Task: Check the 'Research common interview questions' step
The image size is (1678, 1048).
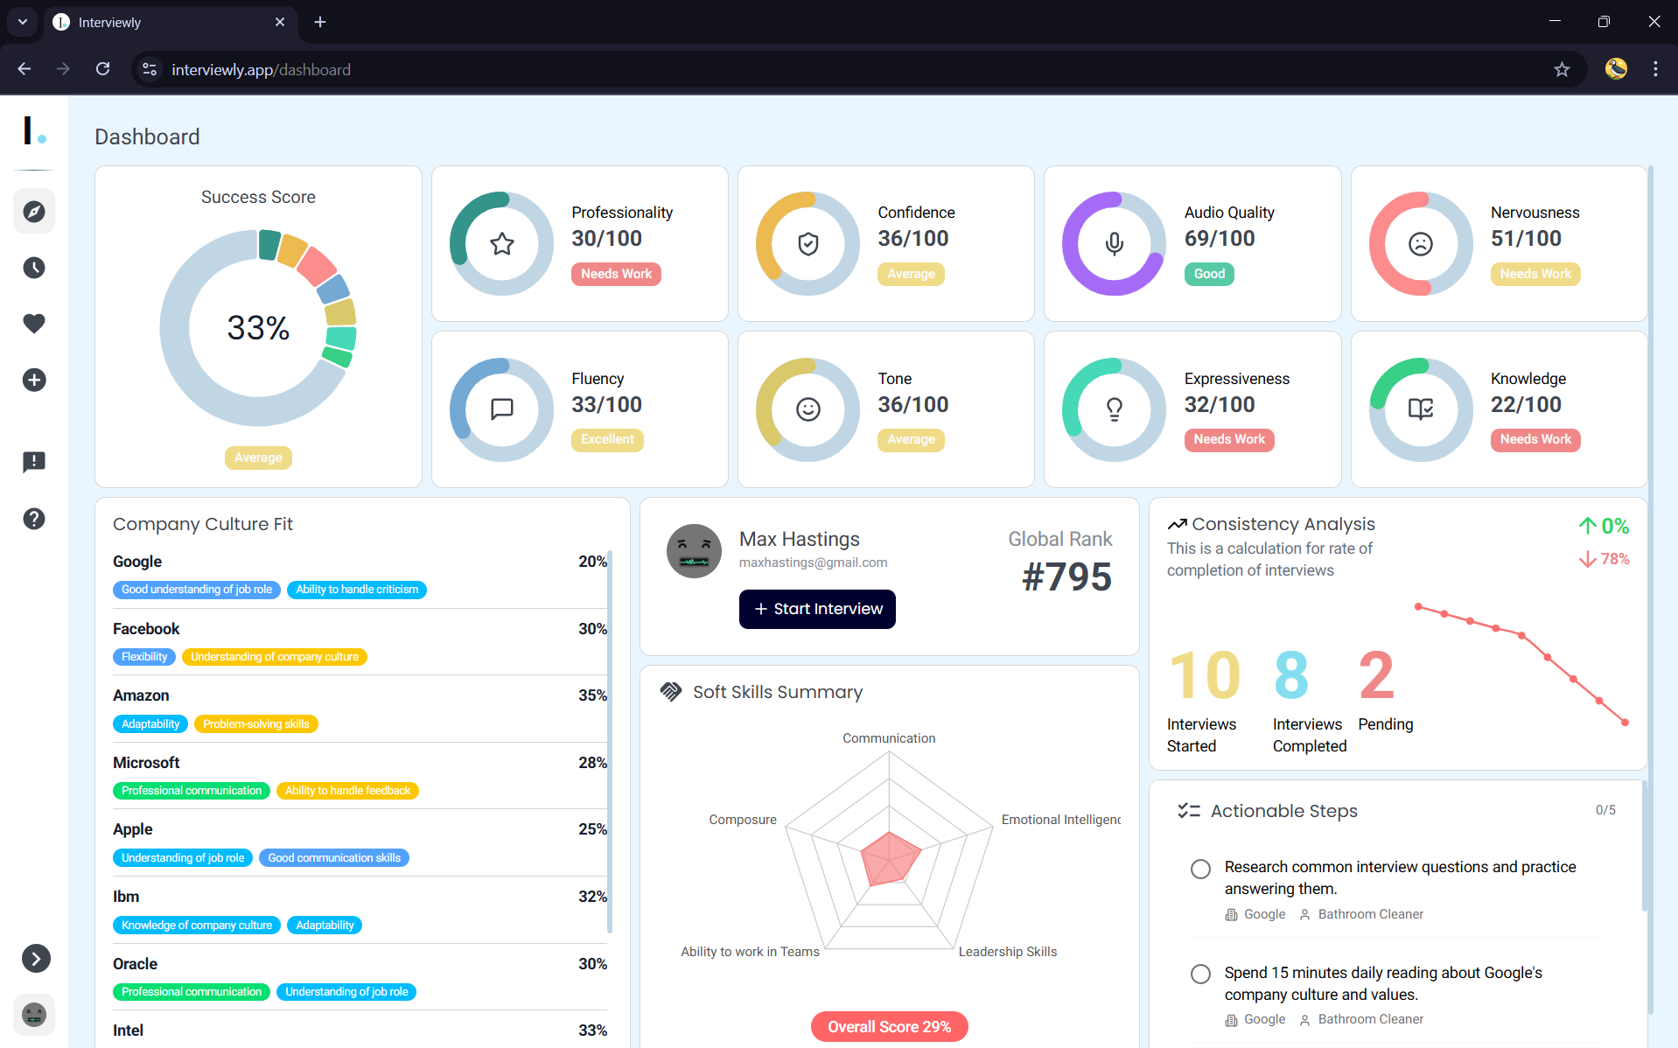Action: coord(1200,869)
